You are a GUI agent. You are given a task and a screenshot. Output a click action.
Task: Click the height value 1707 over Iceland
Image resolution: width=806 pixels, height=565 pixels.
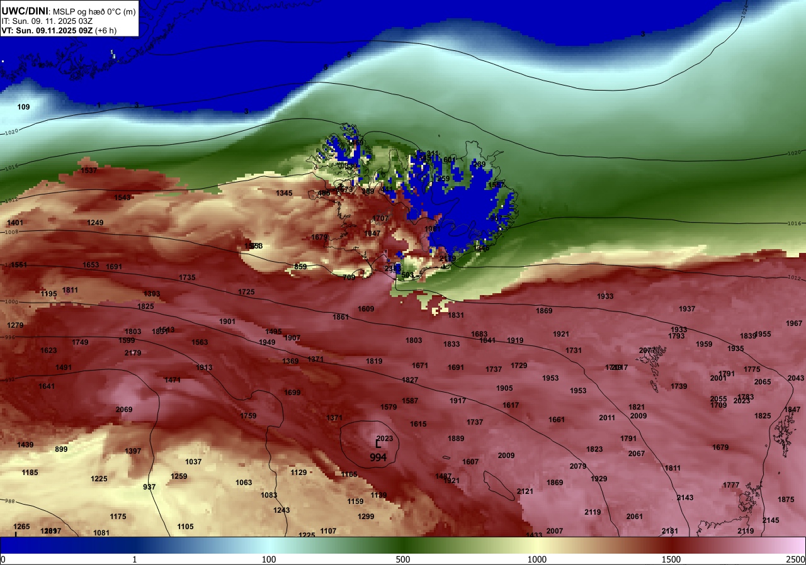[380, 218]
